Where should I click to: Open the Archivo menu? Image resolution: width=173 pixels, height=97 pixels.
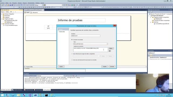(2, 3)
